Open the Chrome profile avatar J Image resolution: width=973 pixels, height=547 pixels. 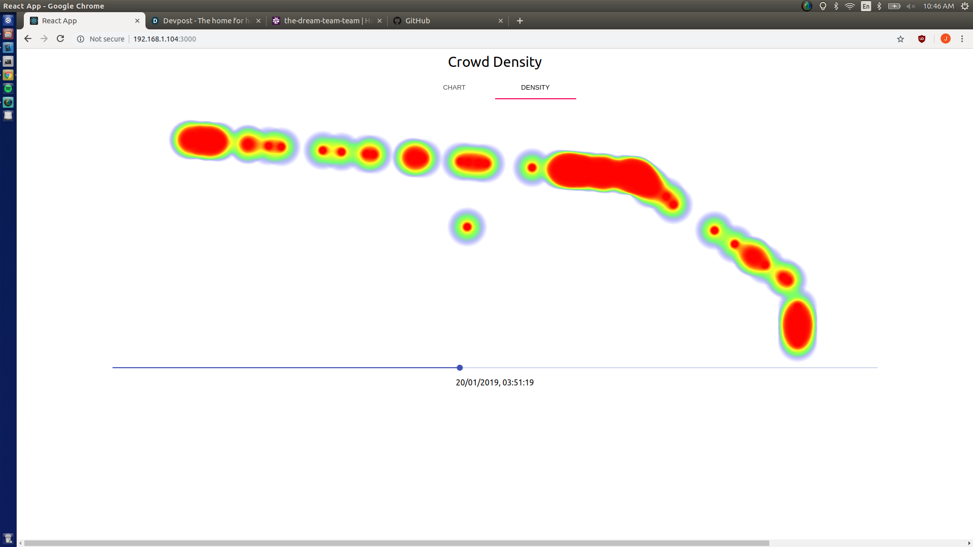(x=945, y=39)
